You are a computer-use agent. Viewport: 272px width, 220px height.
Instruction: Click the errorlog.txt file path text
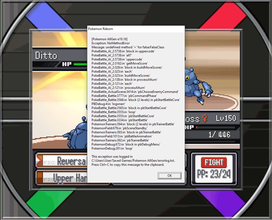pos(133,161)
